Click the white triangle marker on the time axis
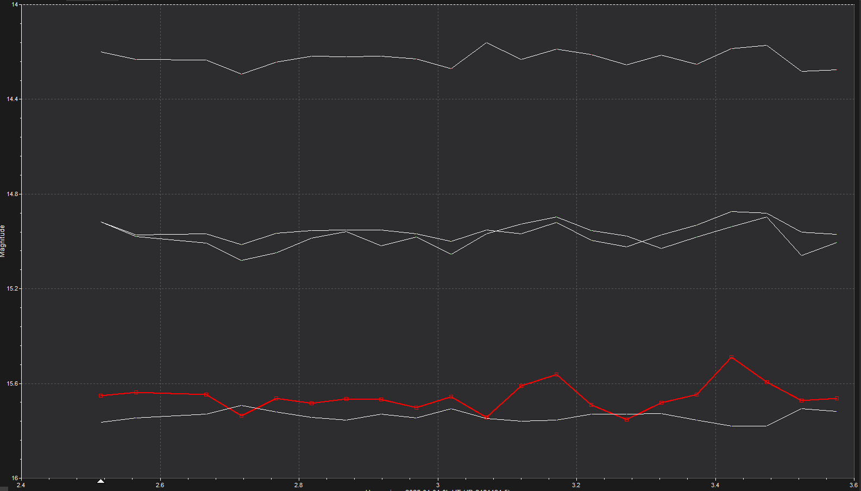Image resolution: width=861 pixels, height=491 pixels. (100, 481)
